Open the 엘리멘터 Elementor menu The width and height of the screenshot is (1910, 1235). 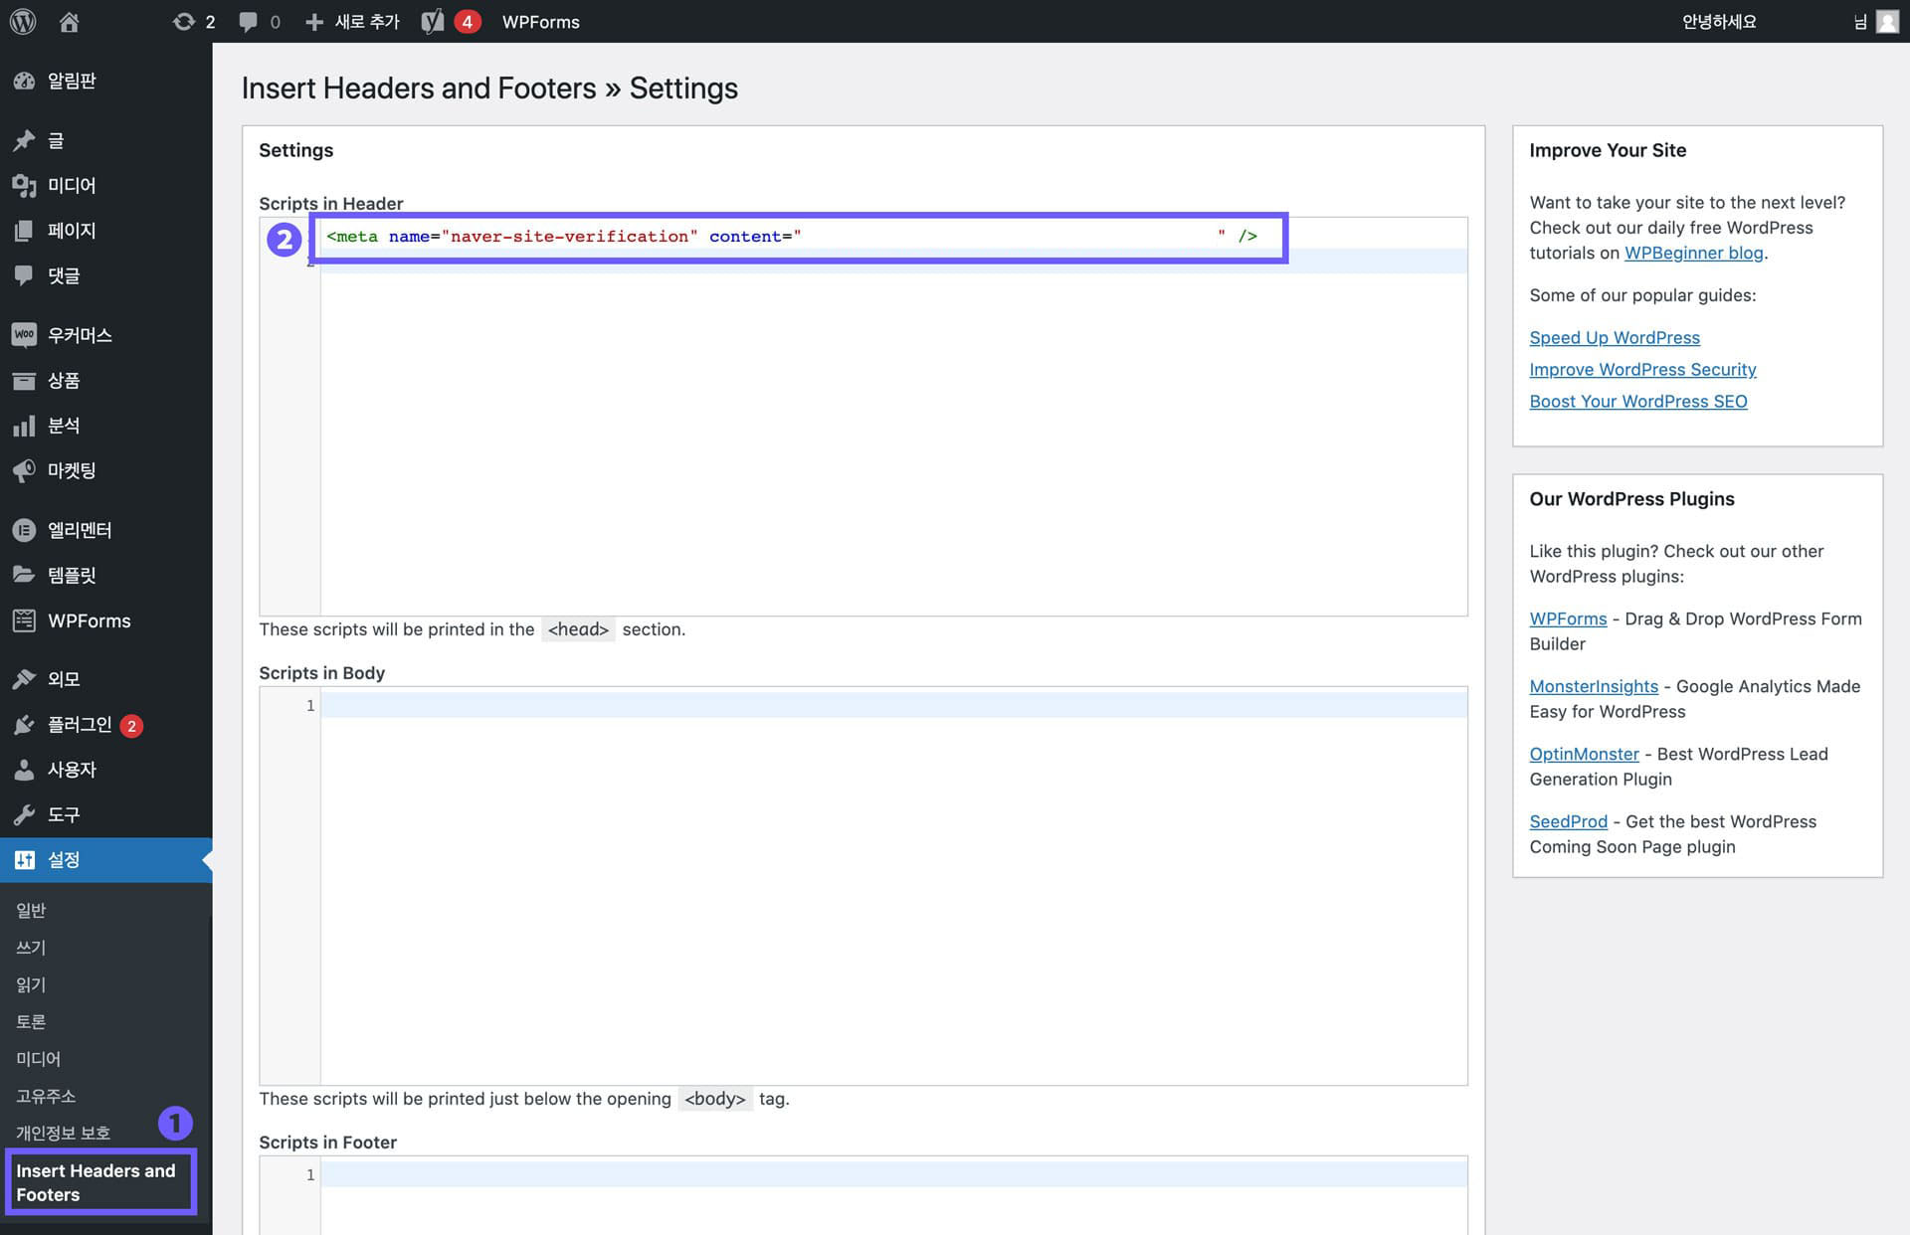80,530
